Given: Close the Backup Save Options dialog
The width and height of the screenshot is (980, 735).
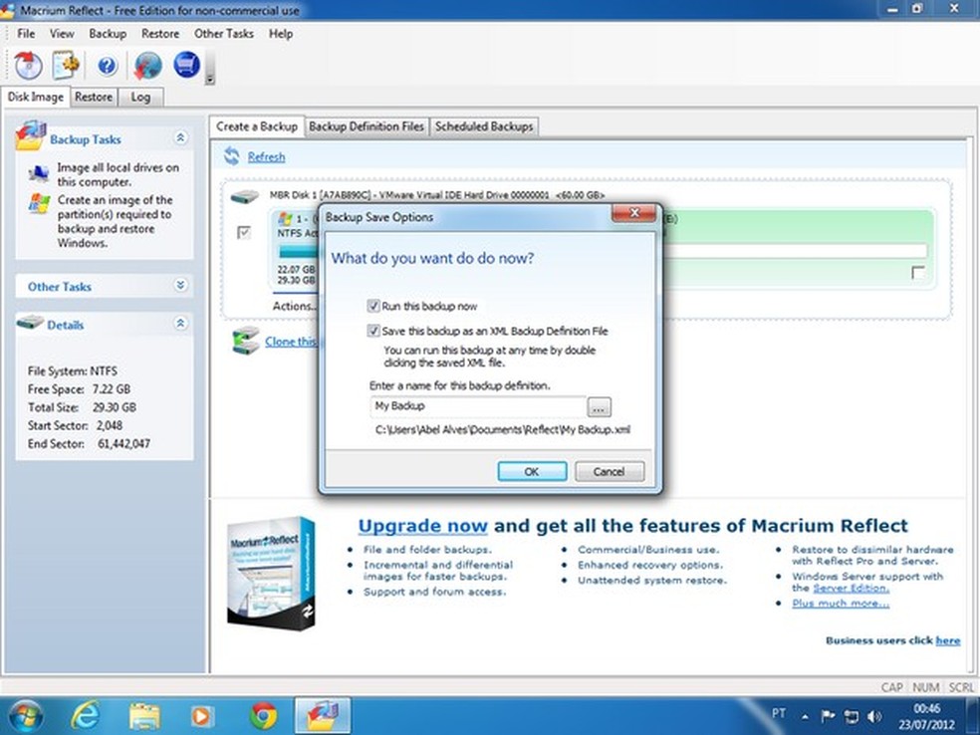Looking at the screenshot, I should coord(633,213).
